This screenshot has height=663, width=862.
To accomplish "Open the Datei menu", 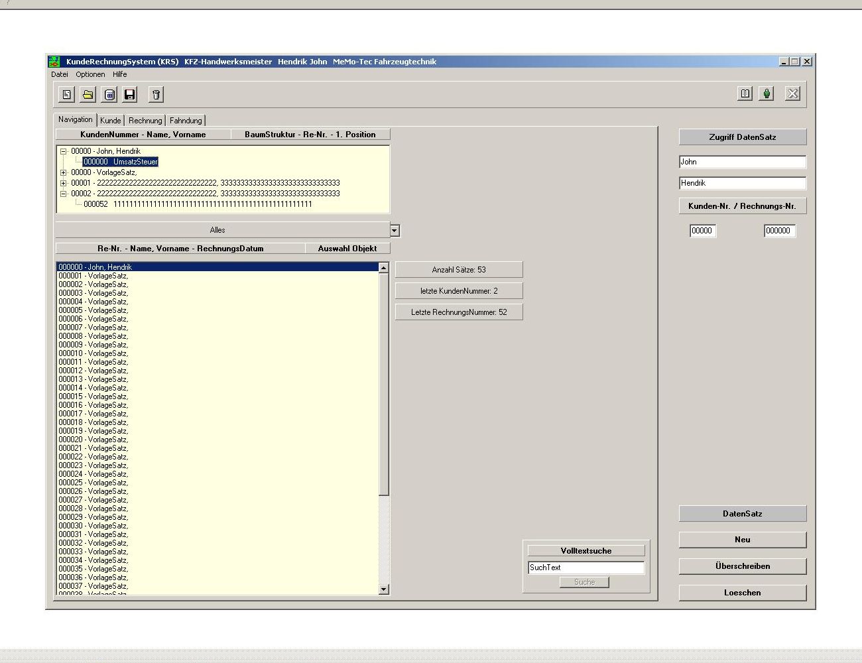I will (60, 74).
